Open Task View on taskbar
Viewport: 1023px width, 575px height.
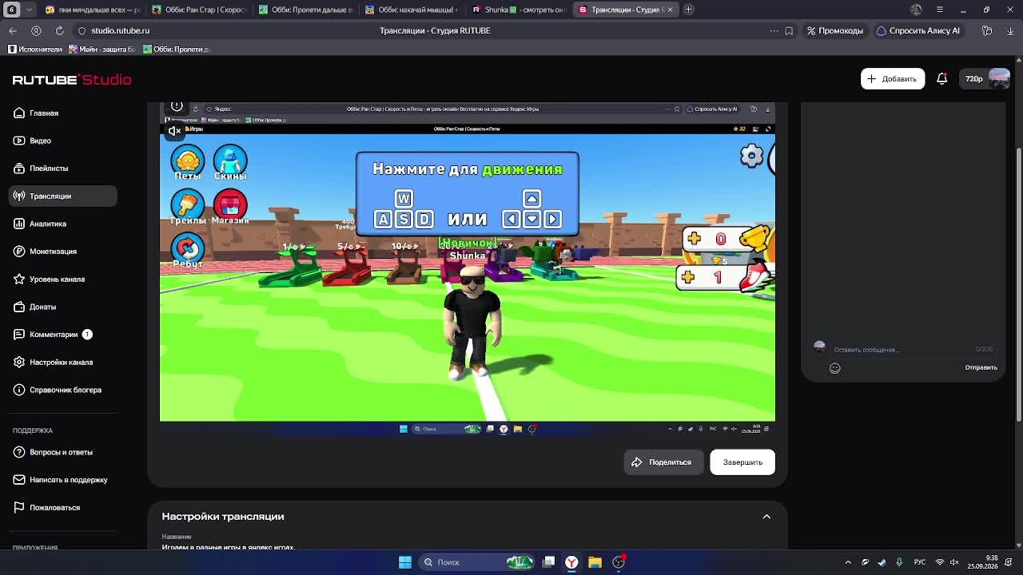[x=548, y=562]
